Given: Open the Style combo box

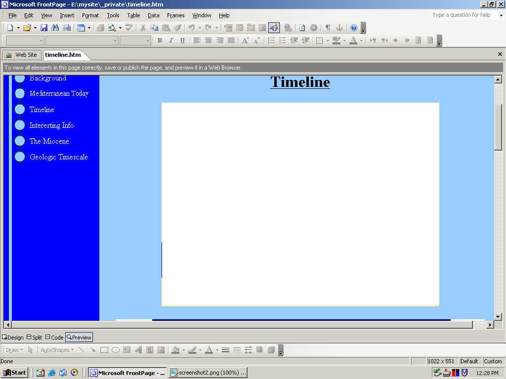Looking at the screenshot, I should tap(25, 40).
